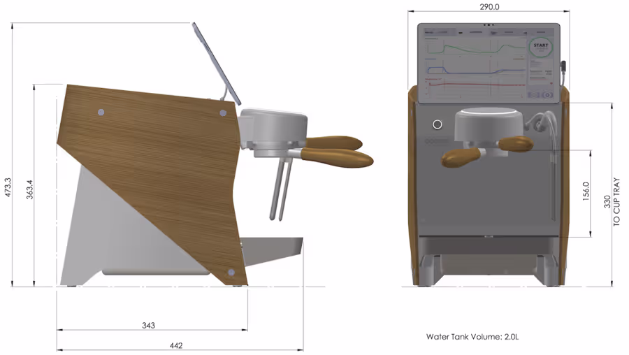Click the Water Tank Volume: 2.0L text
The image size is (629, 355).
[x=472, y=337]
